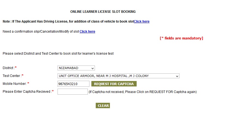This screenshot has width=243, height=115.
Task: Click the captcha not received hint text
Action: 142,92
